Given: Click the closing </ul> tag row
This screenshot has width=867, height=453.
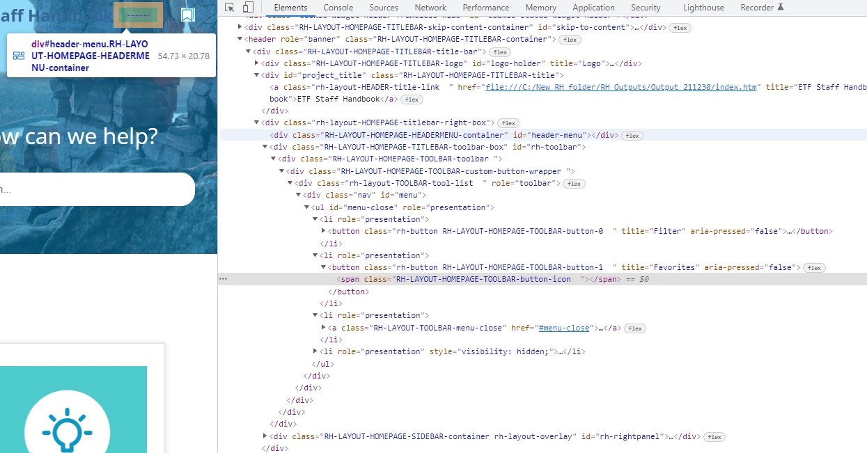Looking at the screenshot, I should [323, 364].
